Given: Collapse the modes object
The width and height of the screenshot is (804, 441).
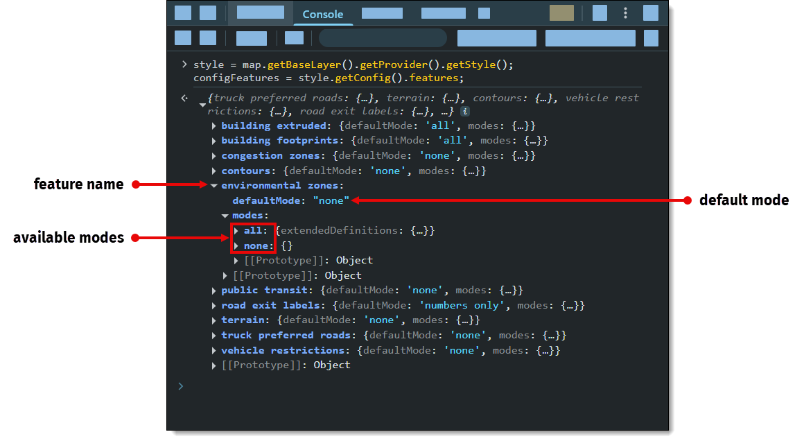Looking at the screenshot, I should pyautogui.click(x=225, y=216).
